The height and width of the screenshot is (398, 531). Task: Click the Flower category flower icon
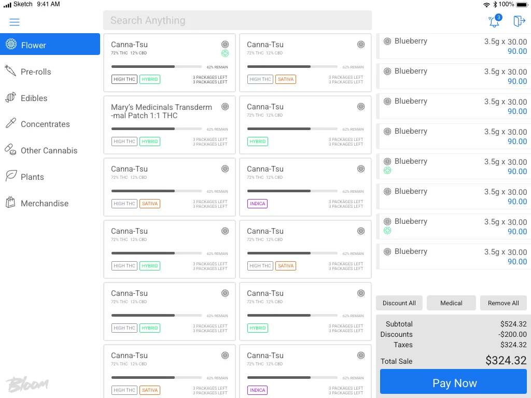point(11,44)
